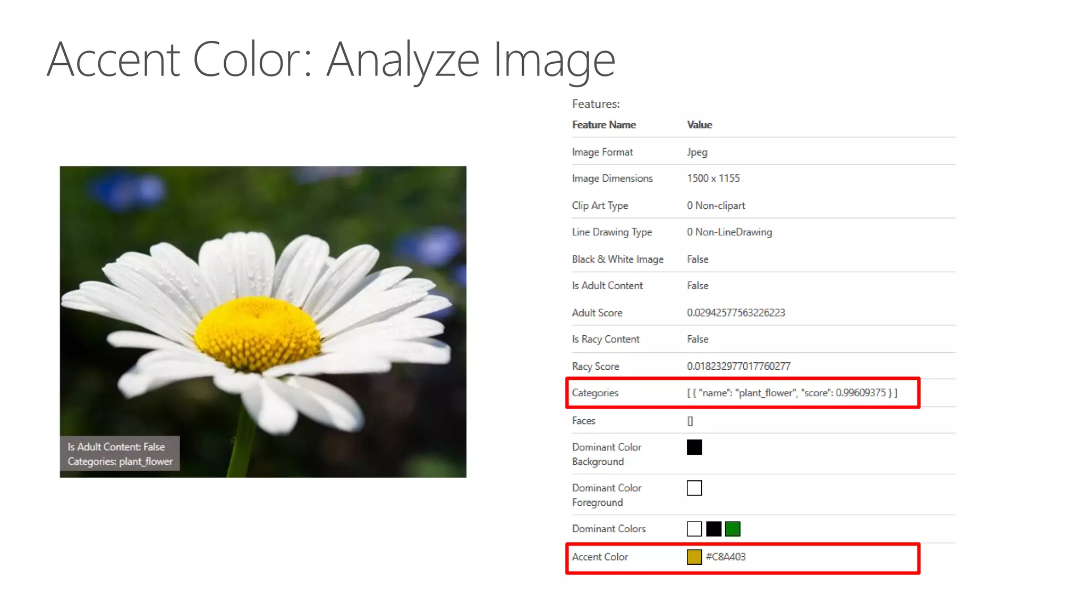1088x612 pixels.
Task: Click the image caption overlay showing plant_flower
Action: click(120, 454)
